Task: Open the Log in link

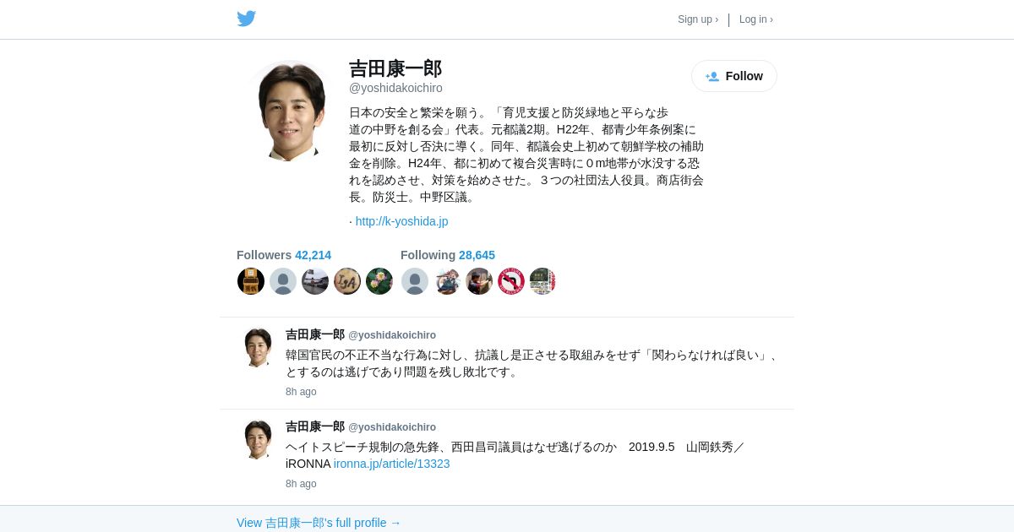Action: click(756, 19)
